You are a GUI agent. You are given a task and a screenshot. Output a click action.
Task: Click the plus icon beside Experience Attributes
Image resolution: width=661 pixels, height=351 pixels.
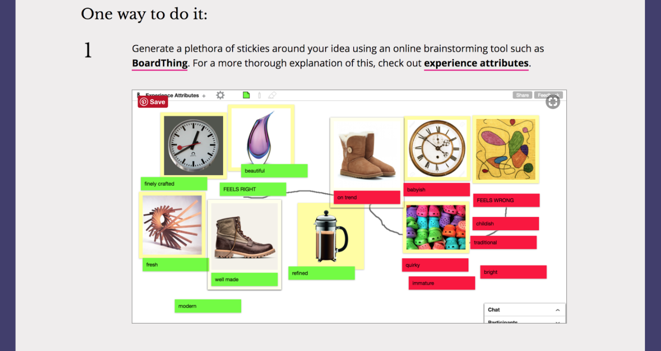coord(204,96)
